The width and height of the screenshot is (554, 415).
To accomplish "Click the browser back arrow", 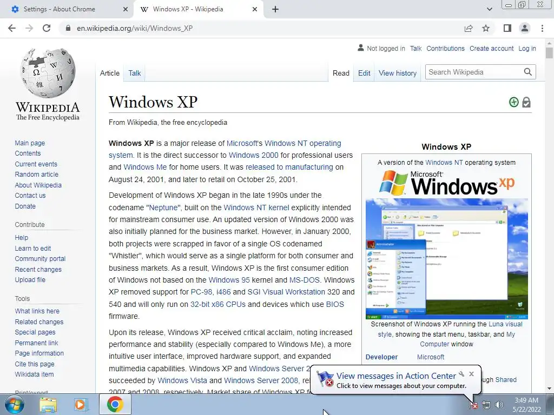I will click(12, 28).
